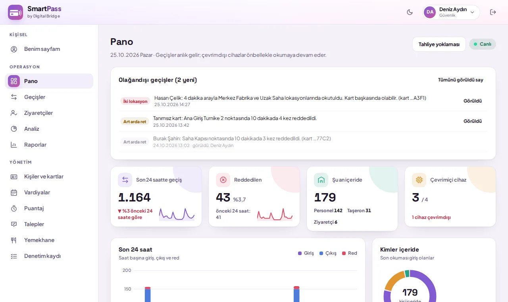
Task: Click Tümünü görüldü say
Action: (461, 80)
